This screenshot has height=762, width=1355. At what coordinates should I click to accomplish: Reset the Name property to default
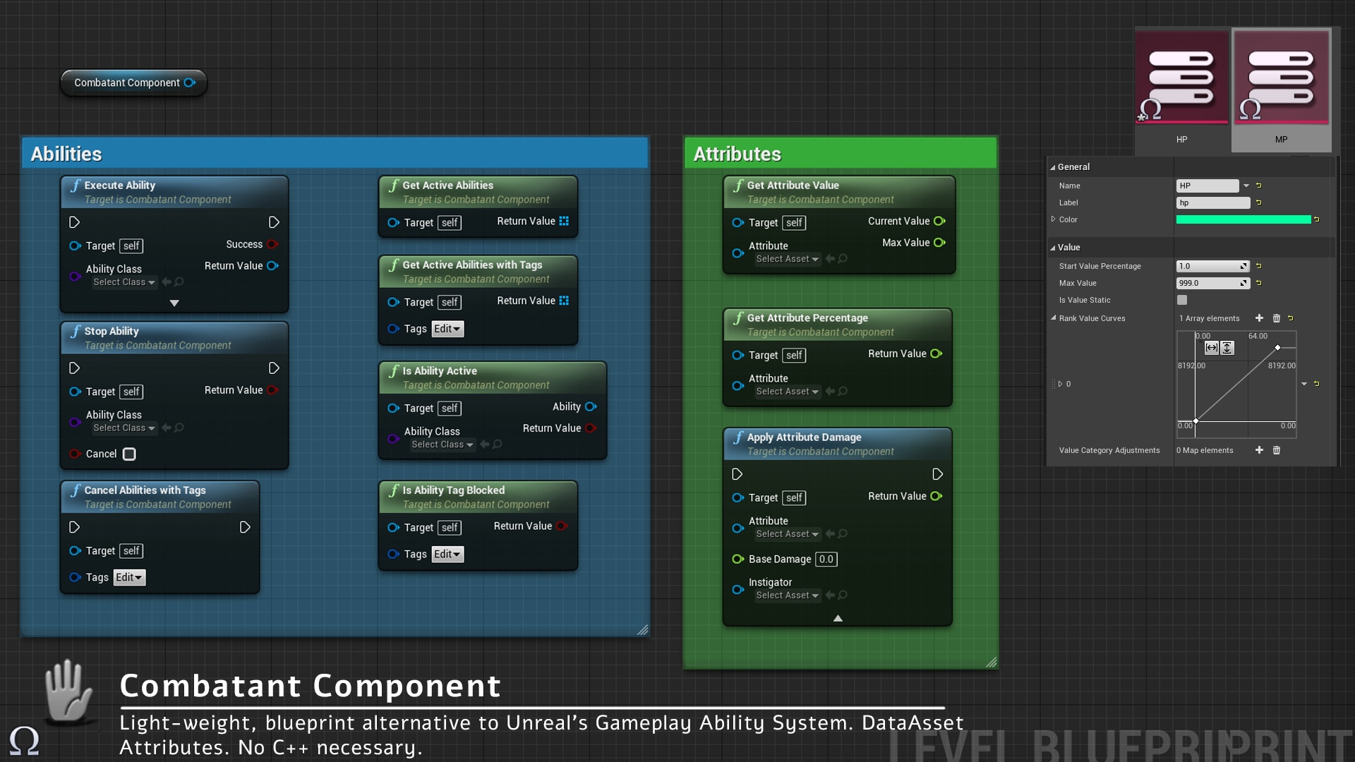click(1258, 186)
